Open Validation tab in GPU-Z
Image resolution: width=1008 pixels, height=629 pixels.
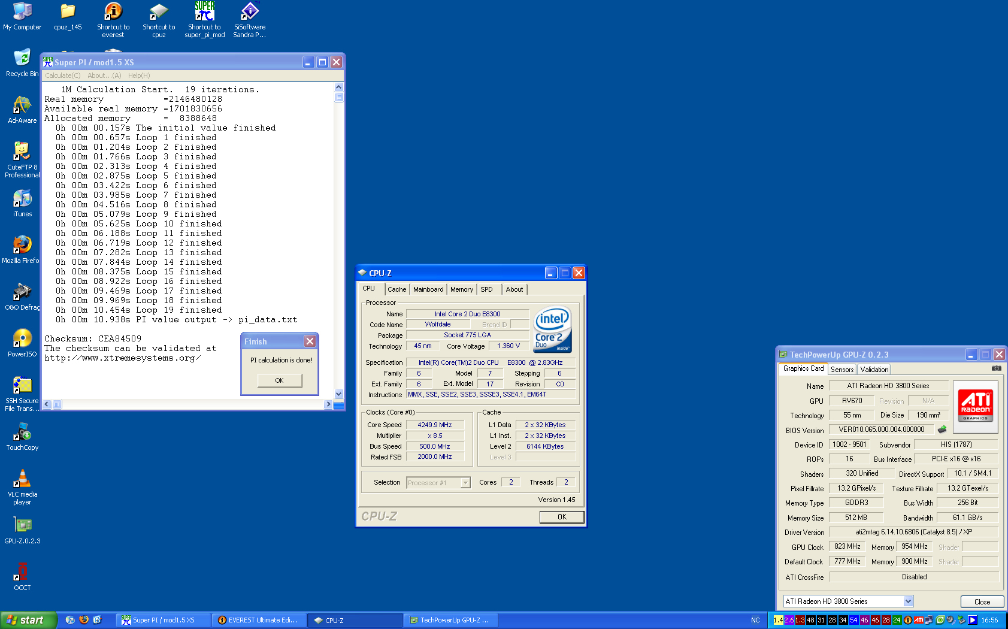tap(874, 370)
